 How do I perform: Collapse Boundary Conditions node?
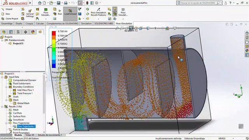[x=6, y=87]
